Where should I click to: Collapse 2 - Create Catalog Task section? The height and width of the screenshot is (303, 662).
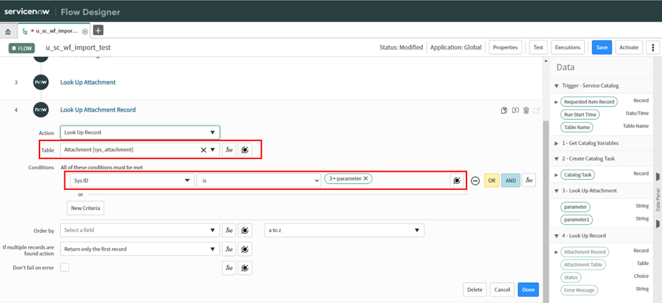[557, 159]
